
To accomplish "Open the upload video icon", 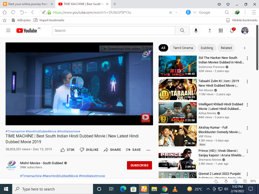I will pos(210,31).
